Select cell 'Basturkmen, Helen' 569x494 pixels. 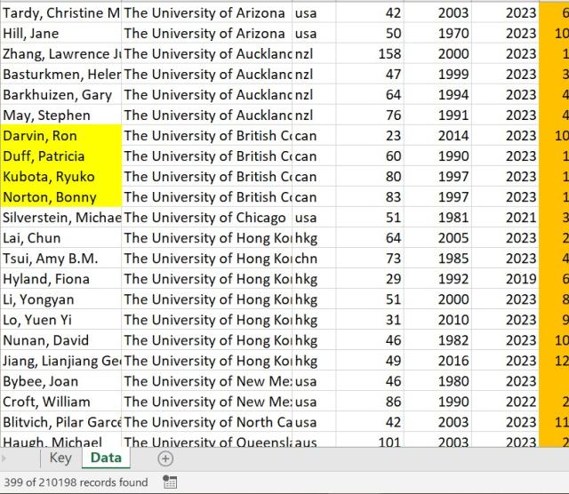[x=61, y=75]
